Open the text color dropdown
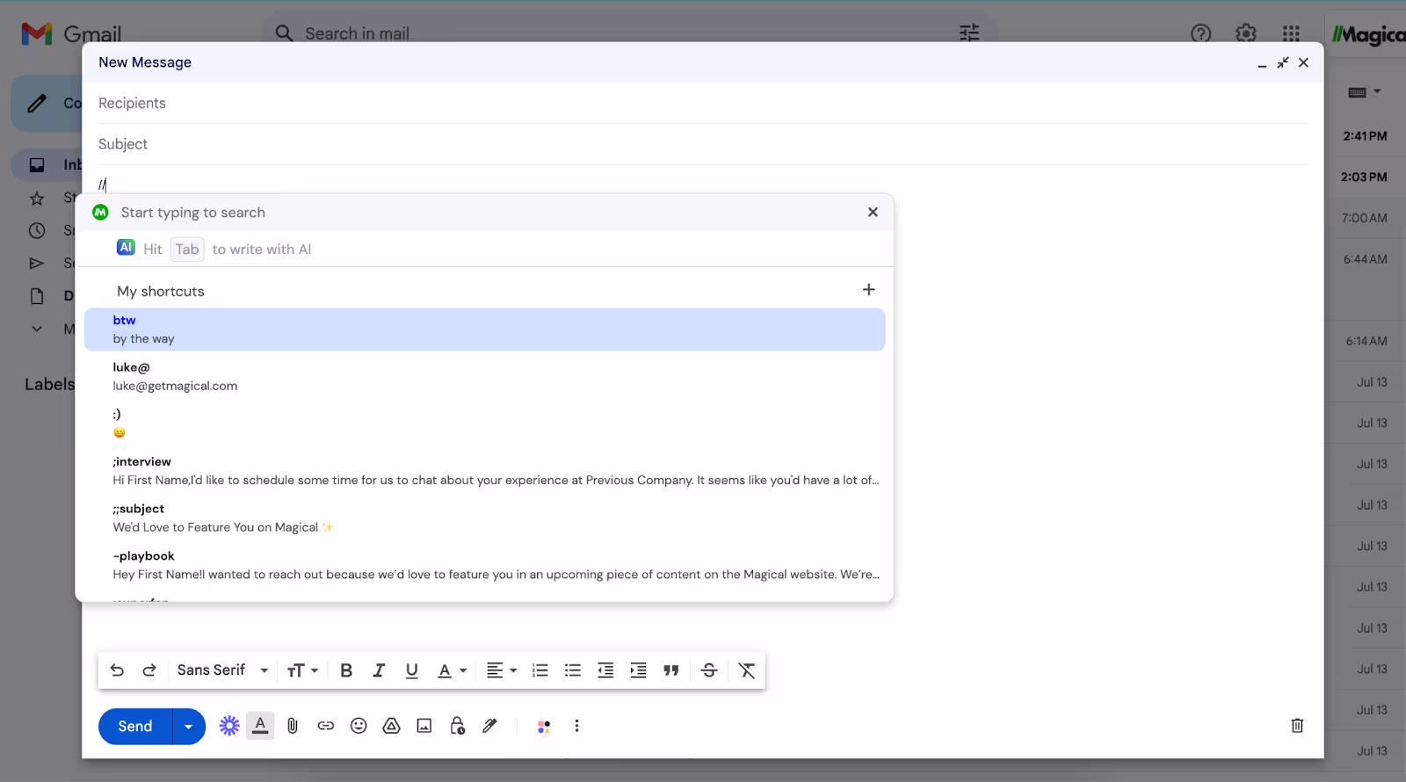The width and height of the screenshot is (1406, 782). tap(452, 670)
